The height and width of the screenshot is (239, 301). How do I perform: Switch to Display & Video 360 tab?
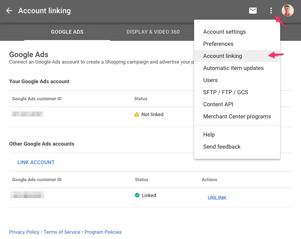153,32
